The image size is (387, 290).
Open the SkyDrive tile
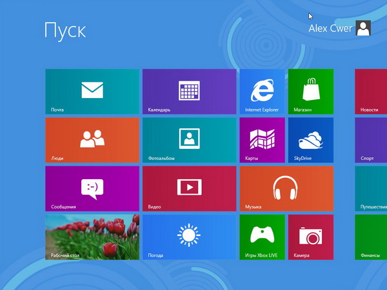click(310, 140)
